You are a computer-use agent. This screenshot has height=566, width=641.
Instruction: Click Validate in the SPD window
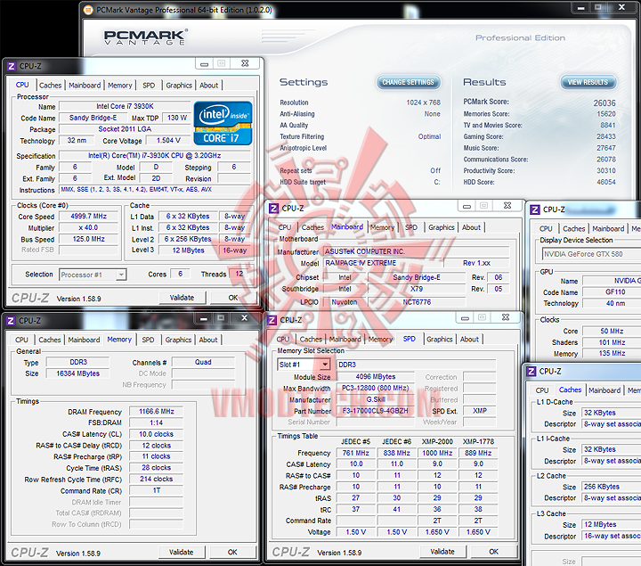(x=442, y=552)
